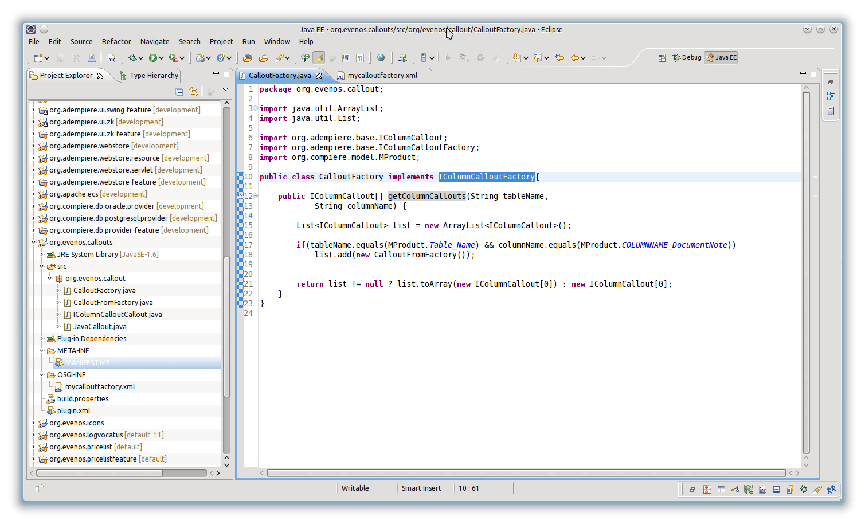Click the web browser globe toolbar icon
This screenshot has width=865, height=524.
381,58
